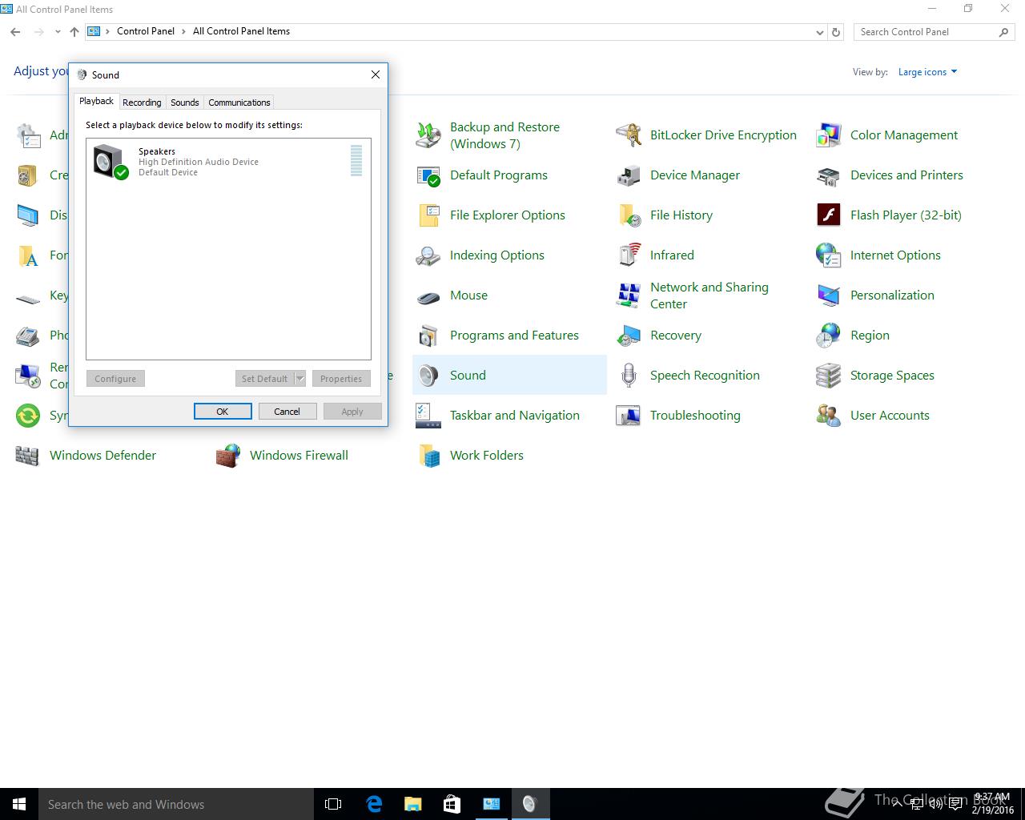This screenshot has width=1025, height=820.
Task: Open the Color Management icon
Action: pyautogui.click(x=829, y=135)
